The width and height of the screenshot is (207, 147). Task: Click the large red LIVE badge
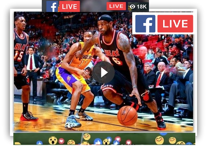pos(175,24)
